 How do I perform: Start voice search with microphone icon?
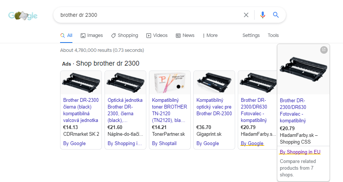coord(263,15)
